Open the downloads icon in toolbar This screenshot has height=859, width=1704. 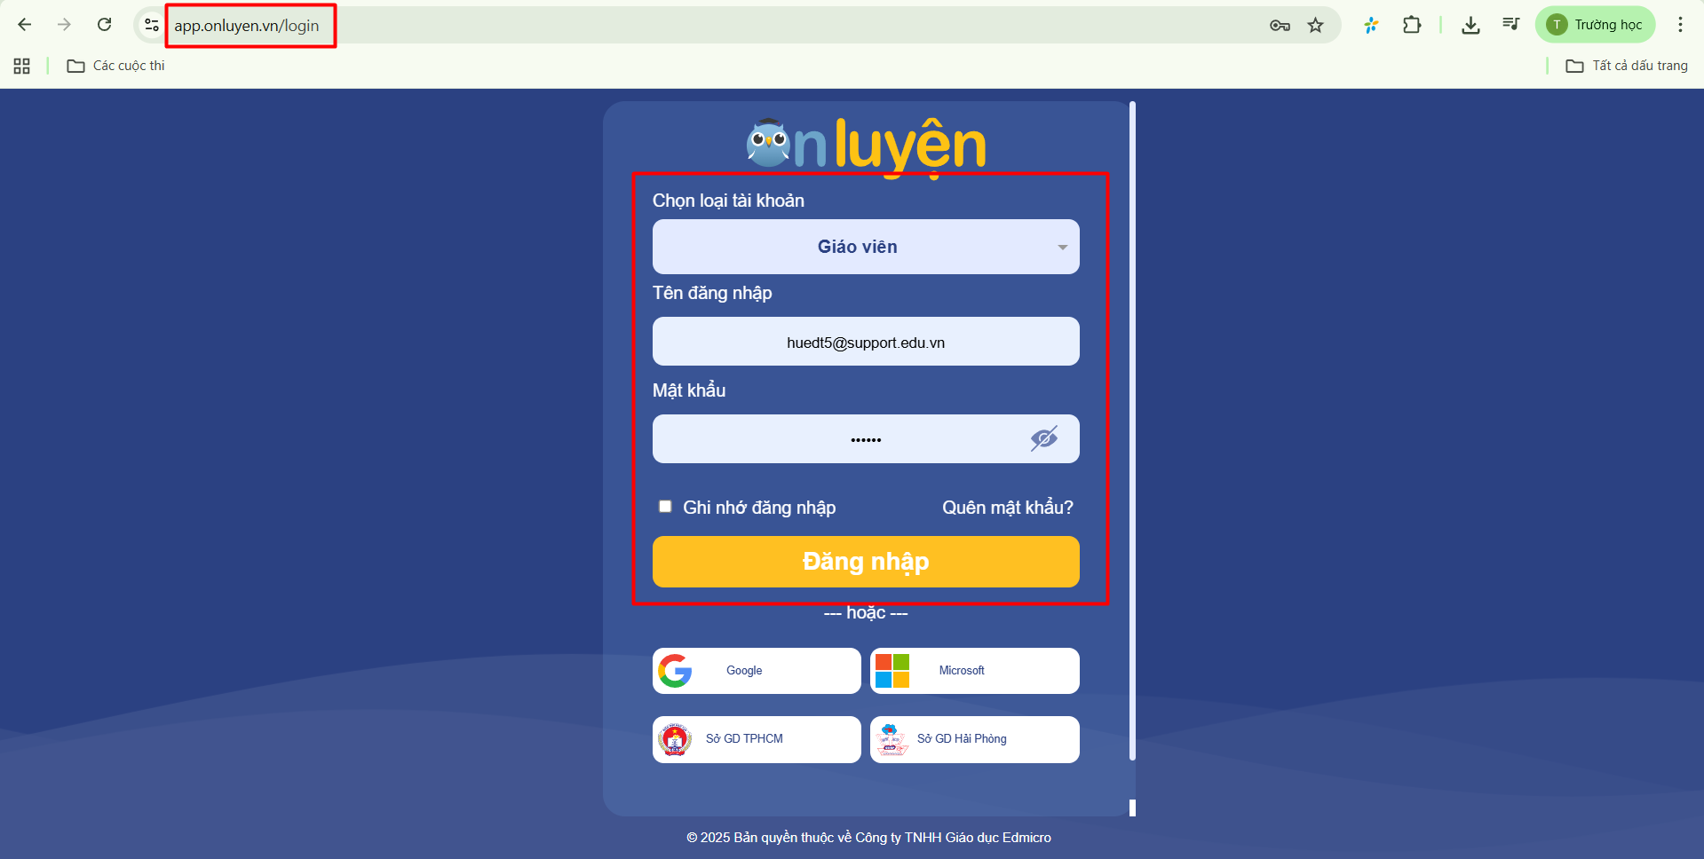pos(1470,25)
